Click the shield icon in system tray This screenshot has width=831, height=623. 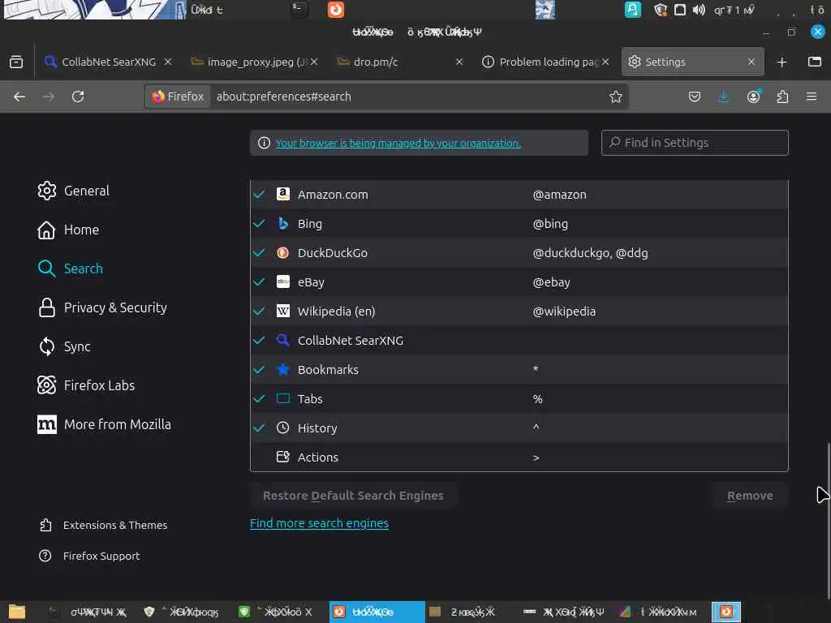click(x=660, y=10)
